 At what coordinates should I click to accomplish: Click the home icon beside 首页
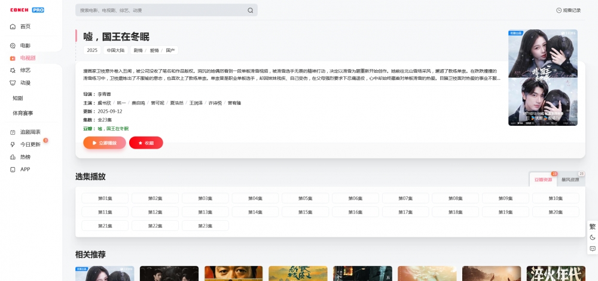13,27
